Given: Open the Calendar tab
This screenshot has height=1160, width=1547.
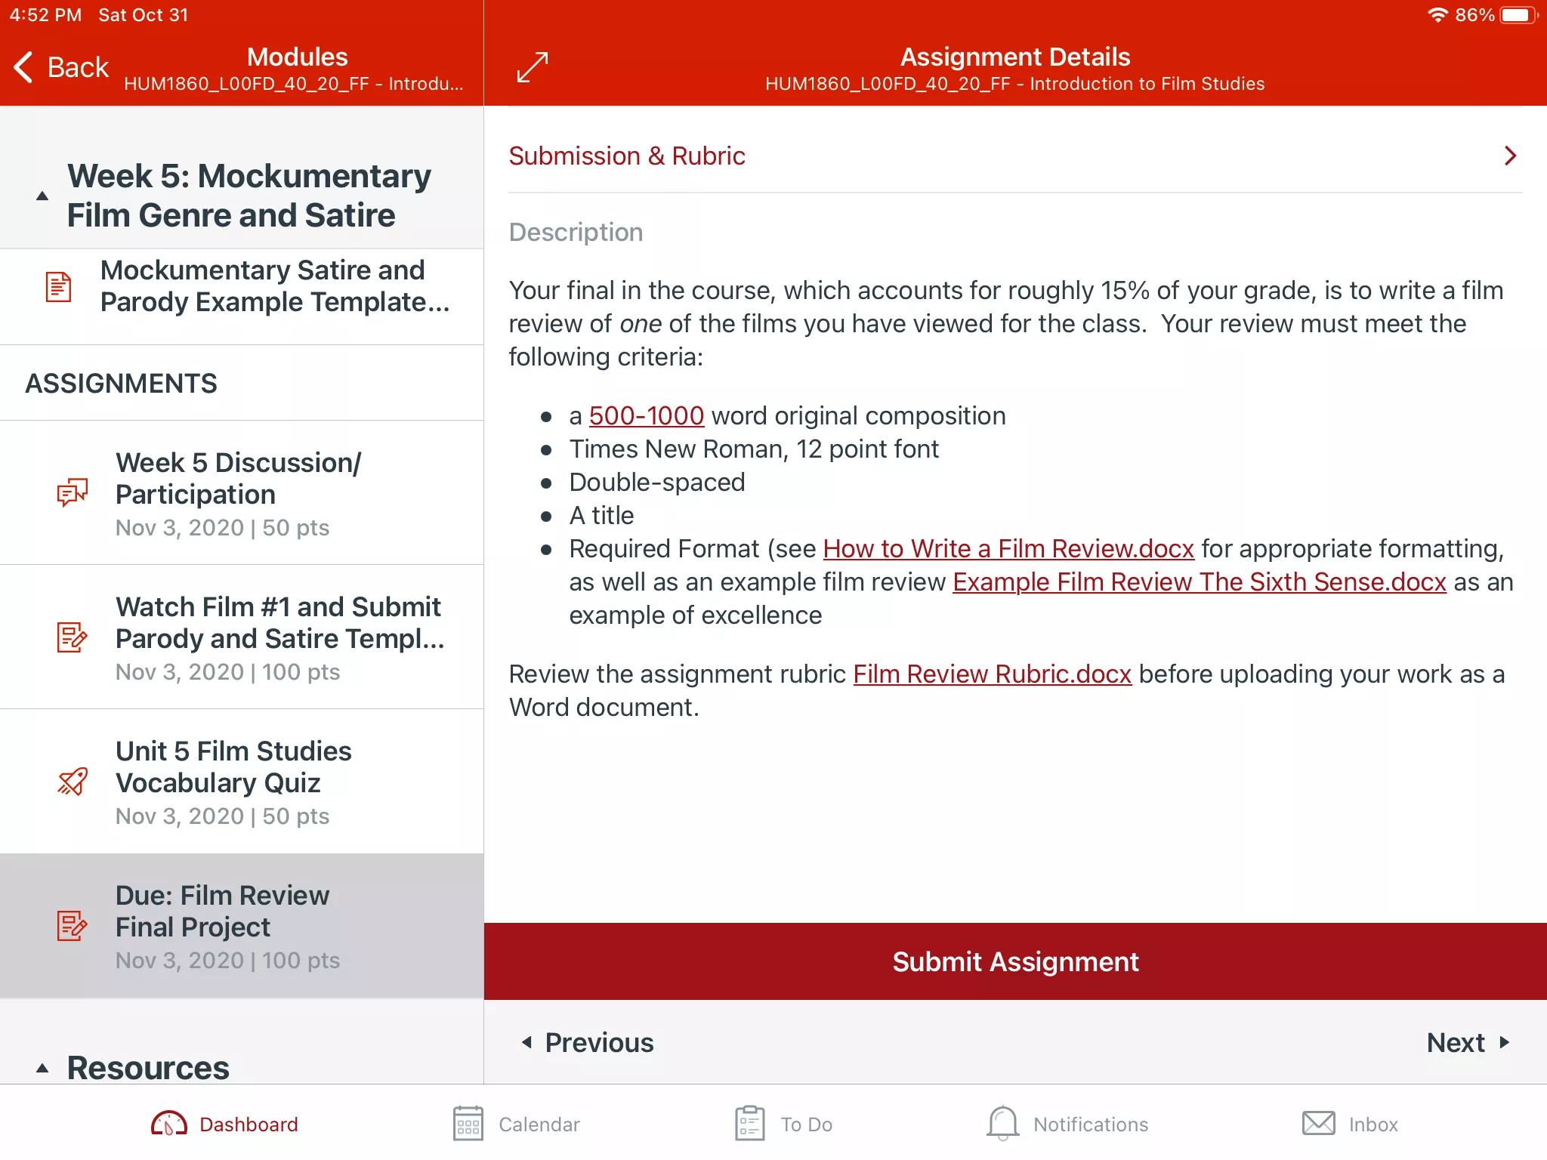Looking at the screenshot, I should pos(516,1124).
